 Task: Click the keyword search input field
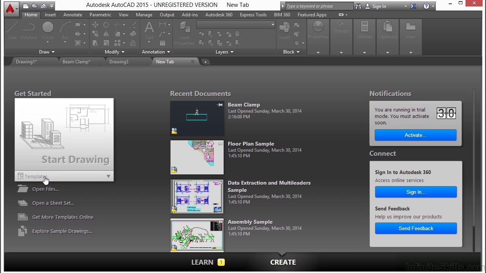click(319, 6)
